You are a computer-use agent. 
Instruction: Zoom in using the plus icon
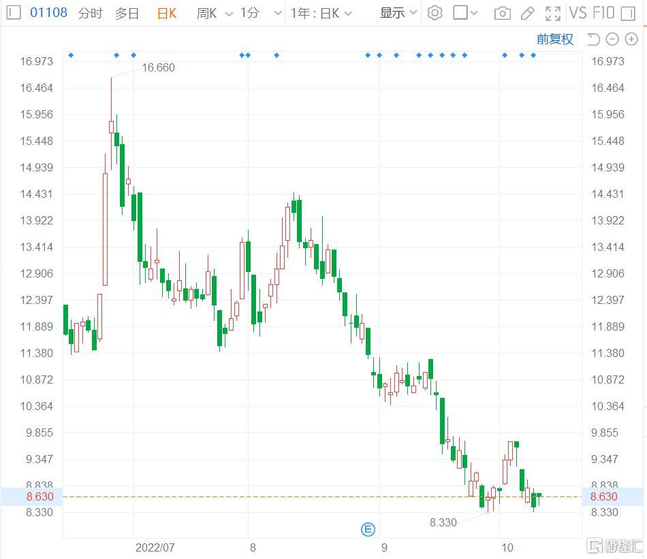[631, 39]
